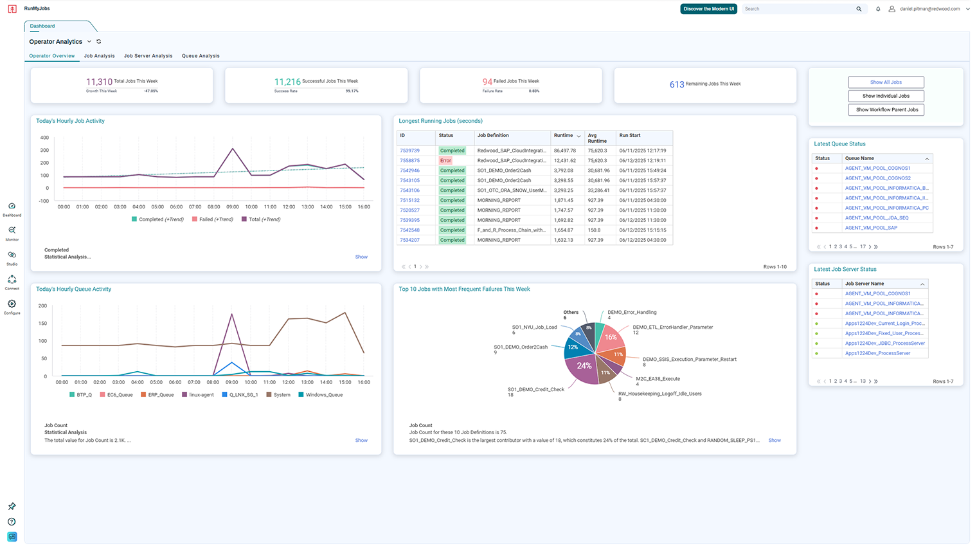Open the Studio icon in sidebar
The width and height of the screenshot is (977, 550).
click(12, 255)
